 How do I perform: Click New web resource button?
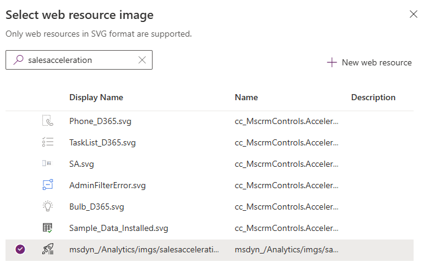pyautogui.click(x=369, y=62)
